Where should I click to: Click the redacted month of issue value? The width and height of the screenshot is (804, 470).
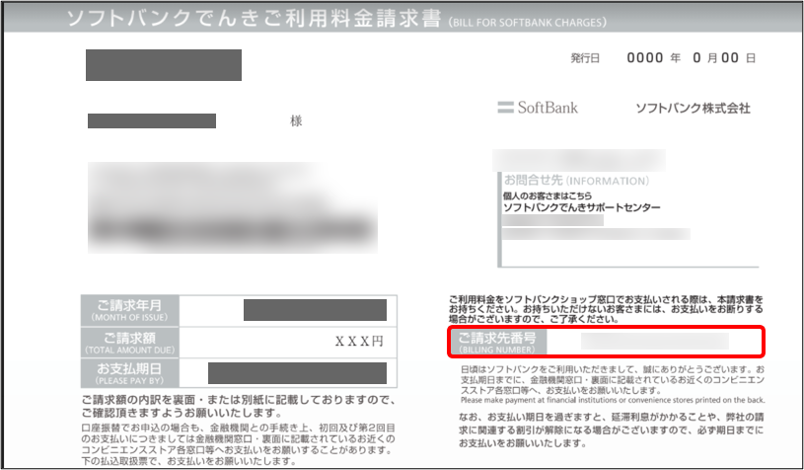coord(315,310)
